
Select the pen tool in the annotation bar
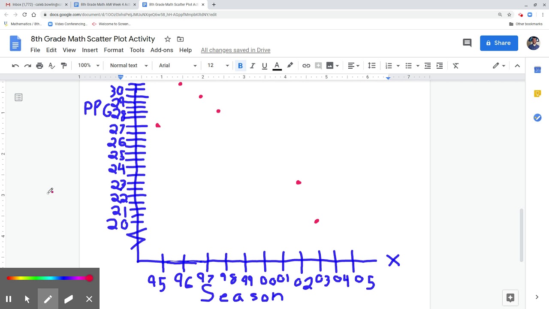pyautogui.click(x=48, y=299)
